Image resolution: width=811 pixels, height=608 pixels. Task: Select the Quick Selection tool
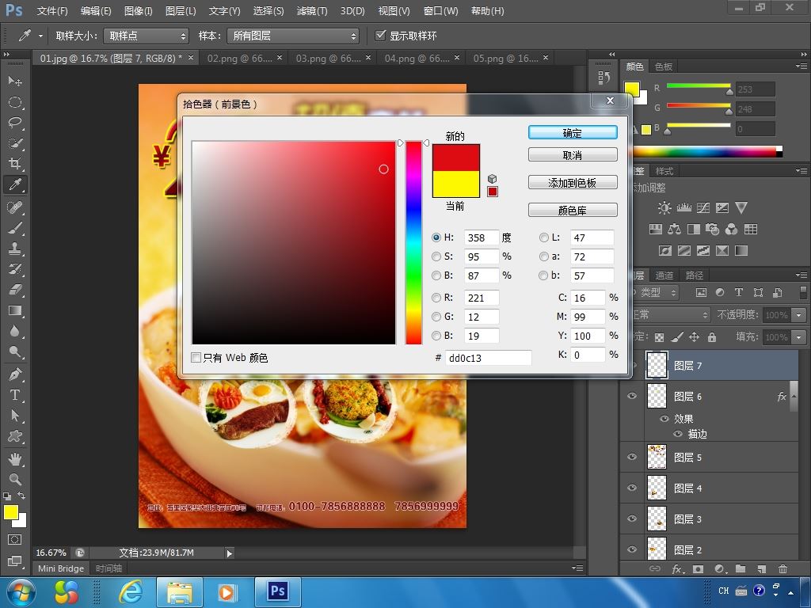tap(14, 144)
